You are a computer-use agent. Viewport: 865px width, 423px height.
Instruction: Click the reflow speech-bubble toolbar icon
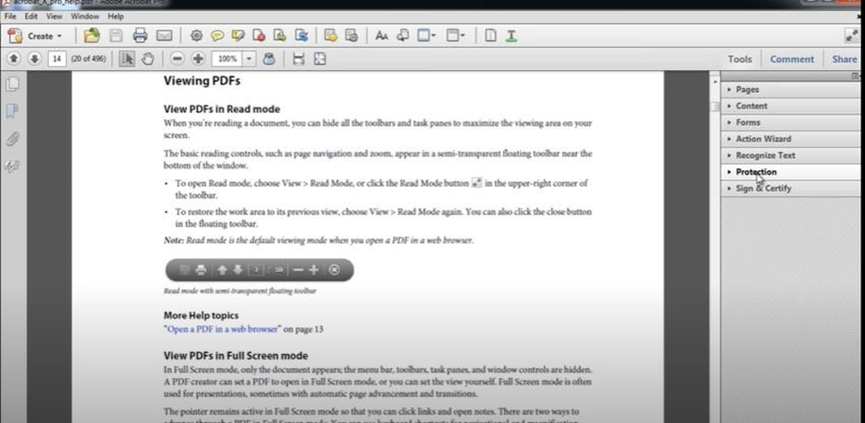[403, 37]
